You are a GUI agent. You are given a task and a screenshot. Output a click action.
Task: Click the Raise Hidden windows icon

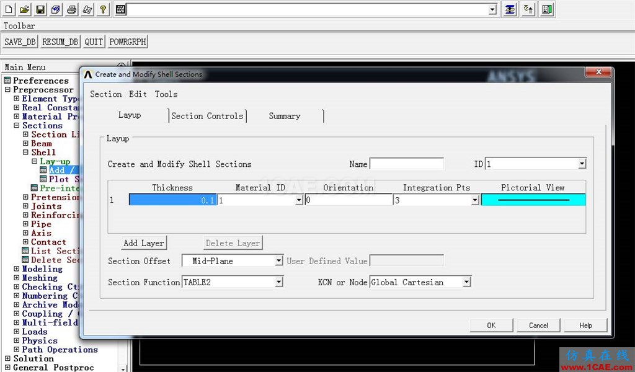[x=510, y=9]
